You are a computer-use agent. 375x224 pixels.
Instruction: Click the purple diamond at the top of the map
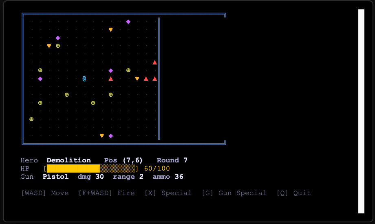[128, 22]
